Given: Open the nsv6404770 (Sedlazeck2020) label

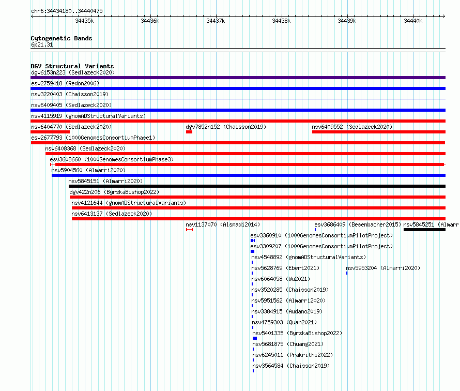Looking at the screenshot, I should (x=71, y=127).
